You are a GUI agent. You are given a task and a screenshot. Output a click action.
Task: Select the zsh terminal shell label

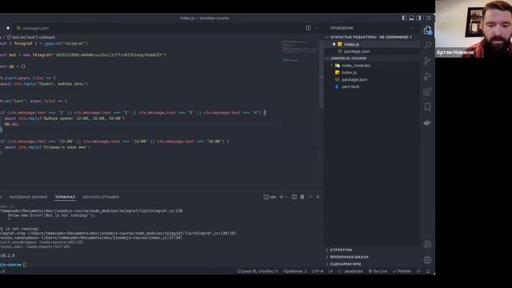(270, 197)
